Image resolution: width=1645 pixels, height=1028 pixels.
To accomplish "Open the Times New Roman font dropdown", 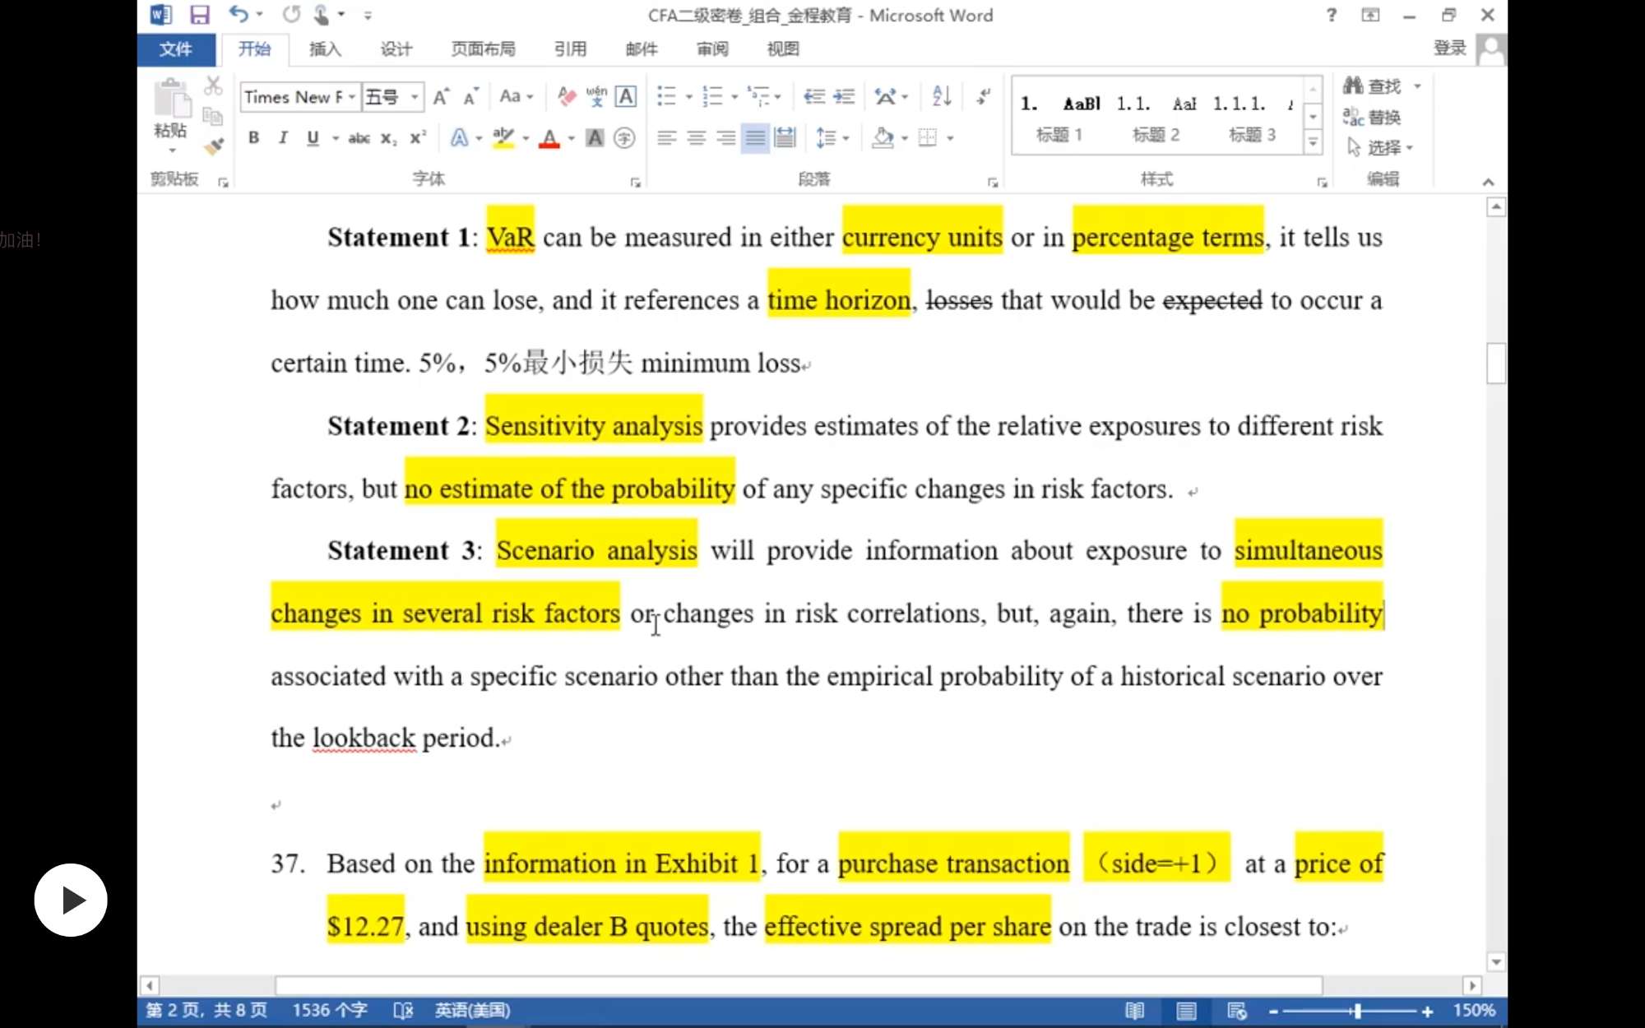I will (352, 97).
